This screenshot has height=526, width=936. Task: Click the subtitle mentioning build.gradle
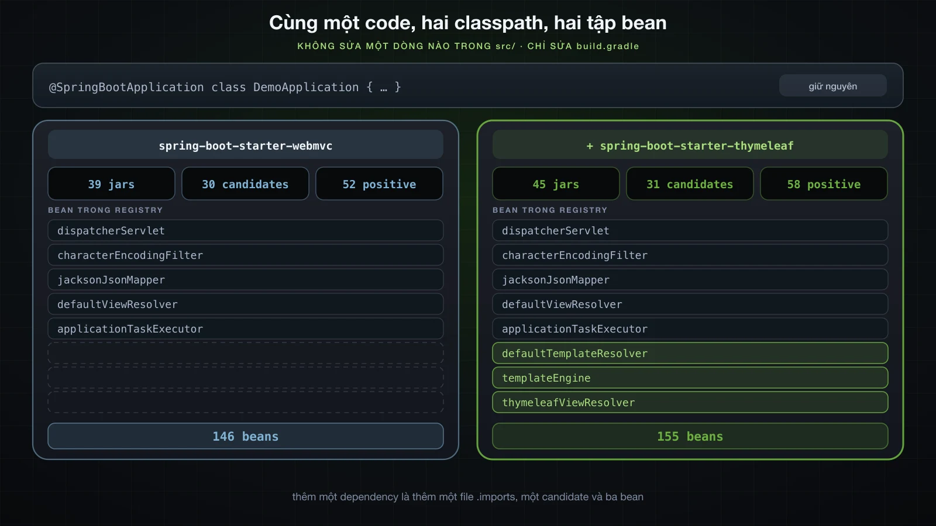coord(468,46)
